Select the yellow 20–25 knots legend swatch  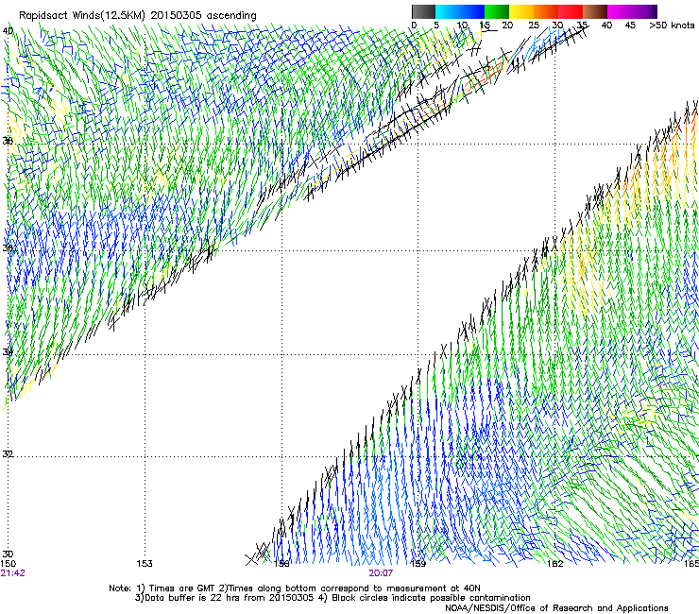pyautogui.click(x=521, y=11)
